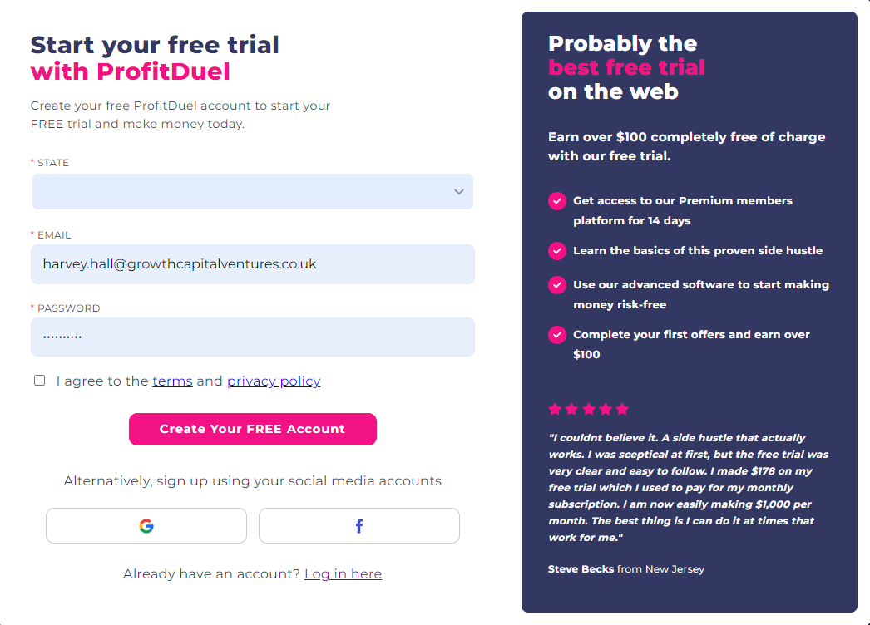Check the 'I agree to the terms' checkbox
The width and height of the screenshot is (870, 625).
(39, 380)
